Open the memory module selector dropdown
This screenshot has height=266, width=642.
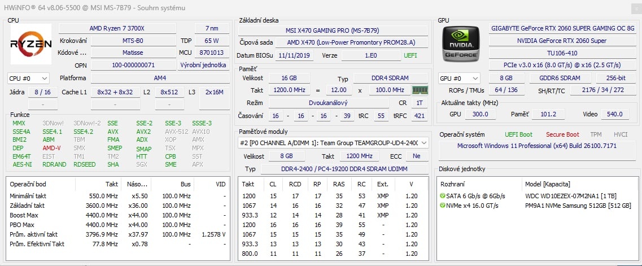click(x=333, y=143)
